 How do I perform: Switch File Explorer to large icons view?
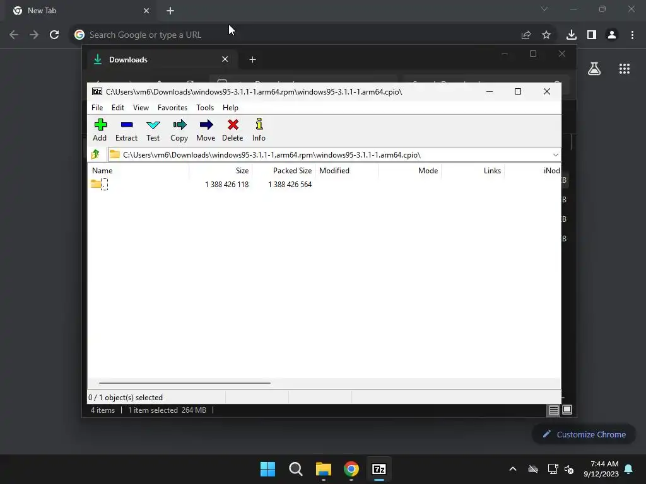click(567, 410)
